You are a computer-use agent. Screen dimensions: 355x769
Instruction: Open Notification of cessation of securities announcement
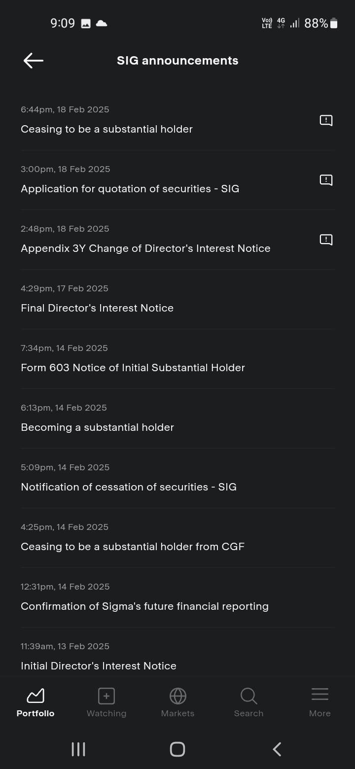coord(129,487)
